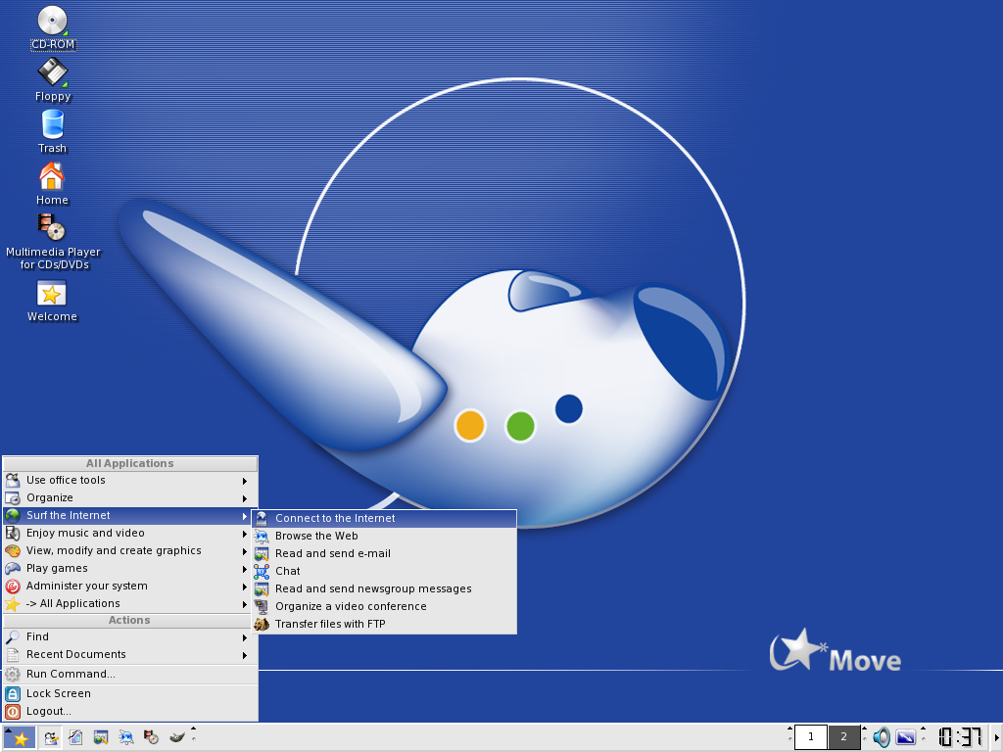This screenshot has width=1003, height=752.
Task: Click the star menu button in the panel
Action: click(20, 738)
